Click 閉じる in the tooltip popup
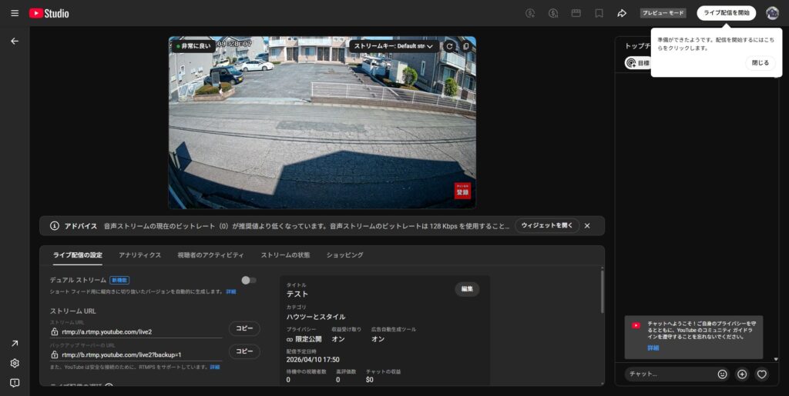Image resolution: width=789 pixels, height=396 pixels. pos(760,63)
